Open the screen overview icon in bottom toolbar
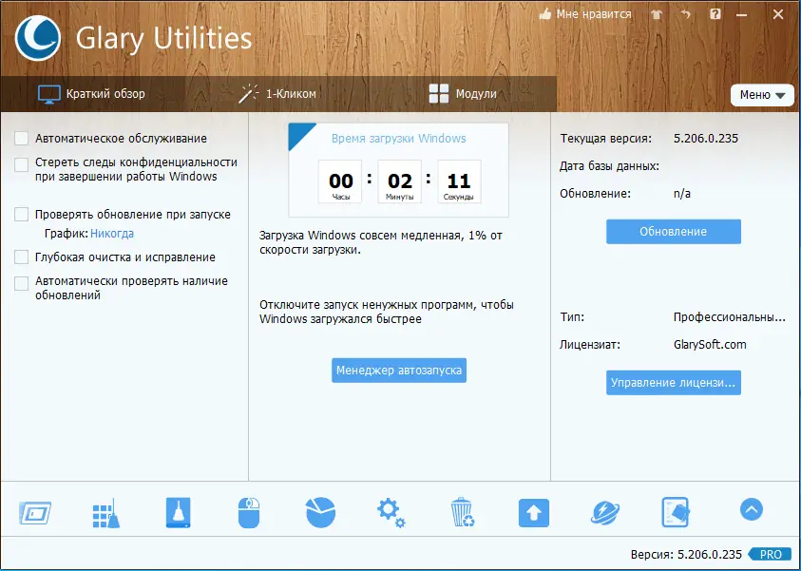 35,513
